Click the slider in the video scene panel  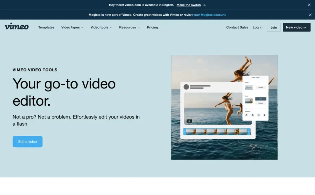click(255, 109)
